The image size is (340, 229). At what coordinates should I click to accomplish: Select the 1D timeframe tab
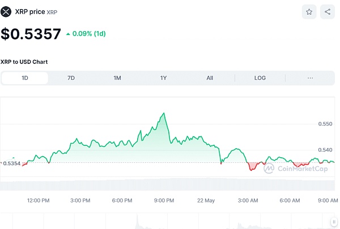tap(25, 78)
